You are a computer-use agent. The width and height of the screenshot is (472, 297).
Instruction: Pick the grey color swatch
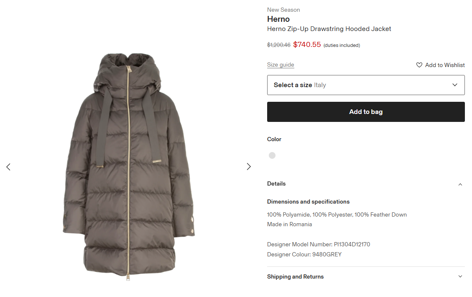pyautogui.click(x=272, y=155)
